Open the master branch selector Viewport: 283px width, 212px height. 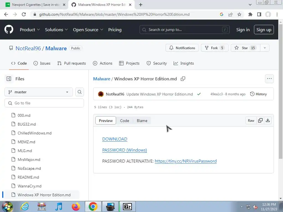[39, 92]
